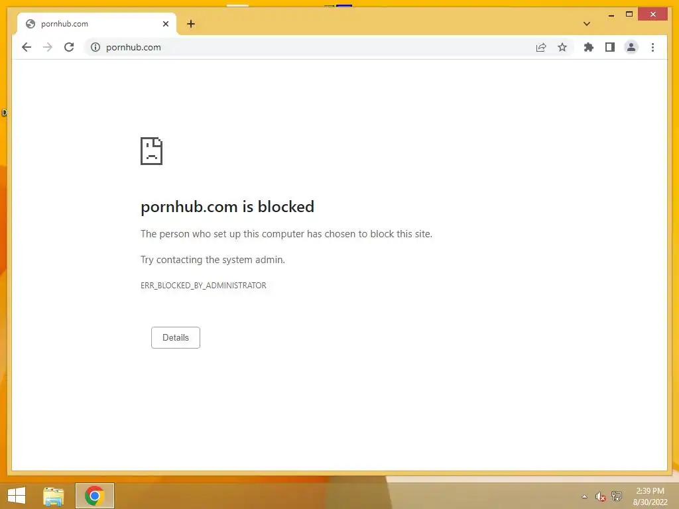
Task: Click the forward navigation arrow
Action: (48, 47)
